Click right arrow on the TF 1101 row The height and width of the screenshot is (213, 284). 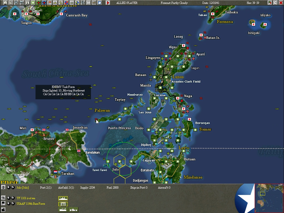[13, 198]
